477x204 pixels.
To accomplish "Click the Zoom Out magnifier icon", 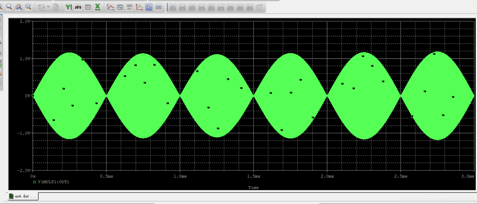I will click(x=9, y=7).
